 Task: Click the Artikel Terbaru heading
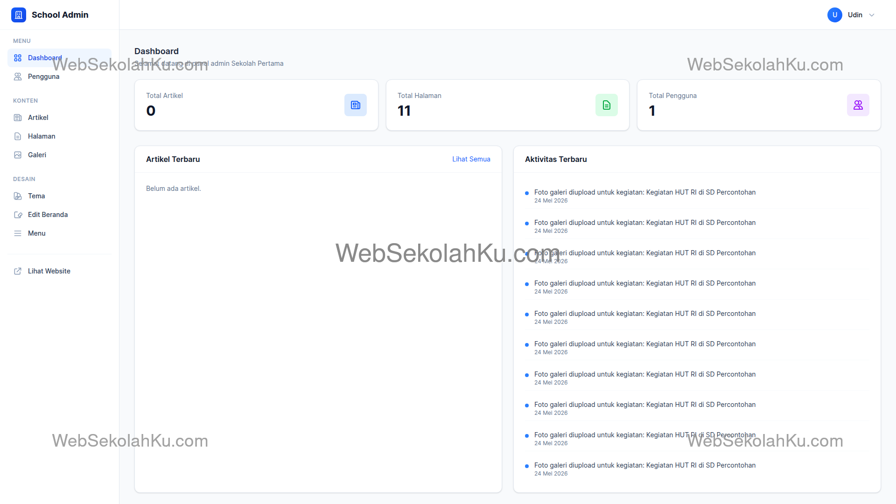click(173, 159)
